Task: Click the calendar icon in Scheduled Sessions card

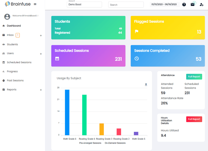Action: [57, 59]
